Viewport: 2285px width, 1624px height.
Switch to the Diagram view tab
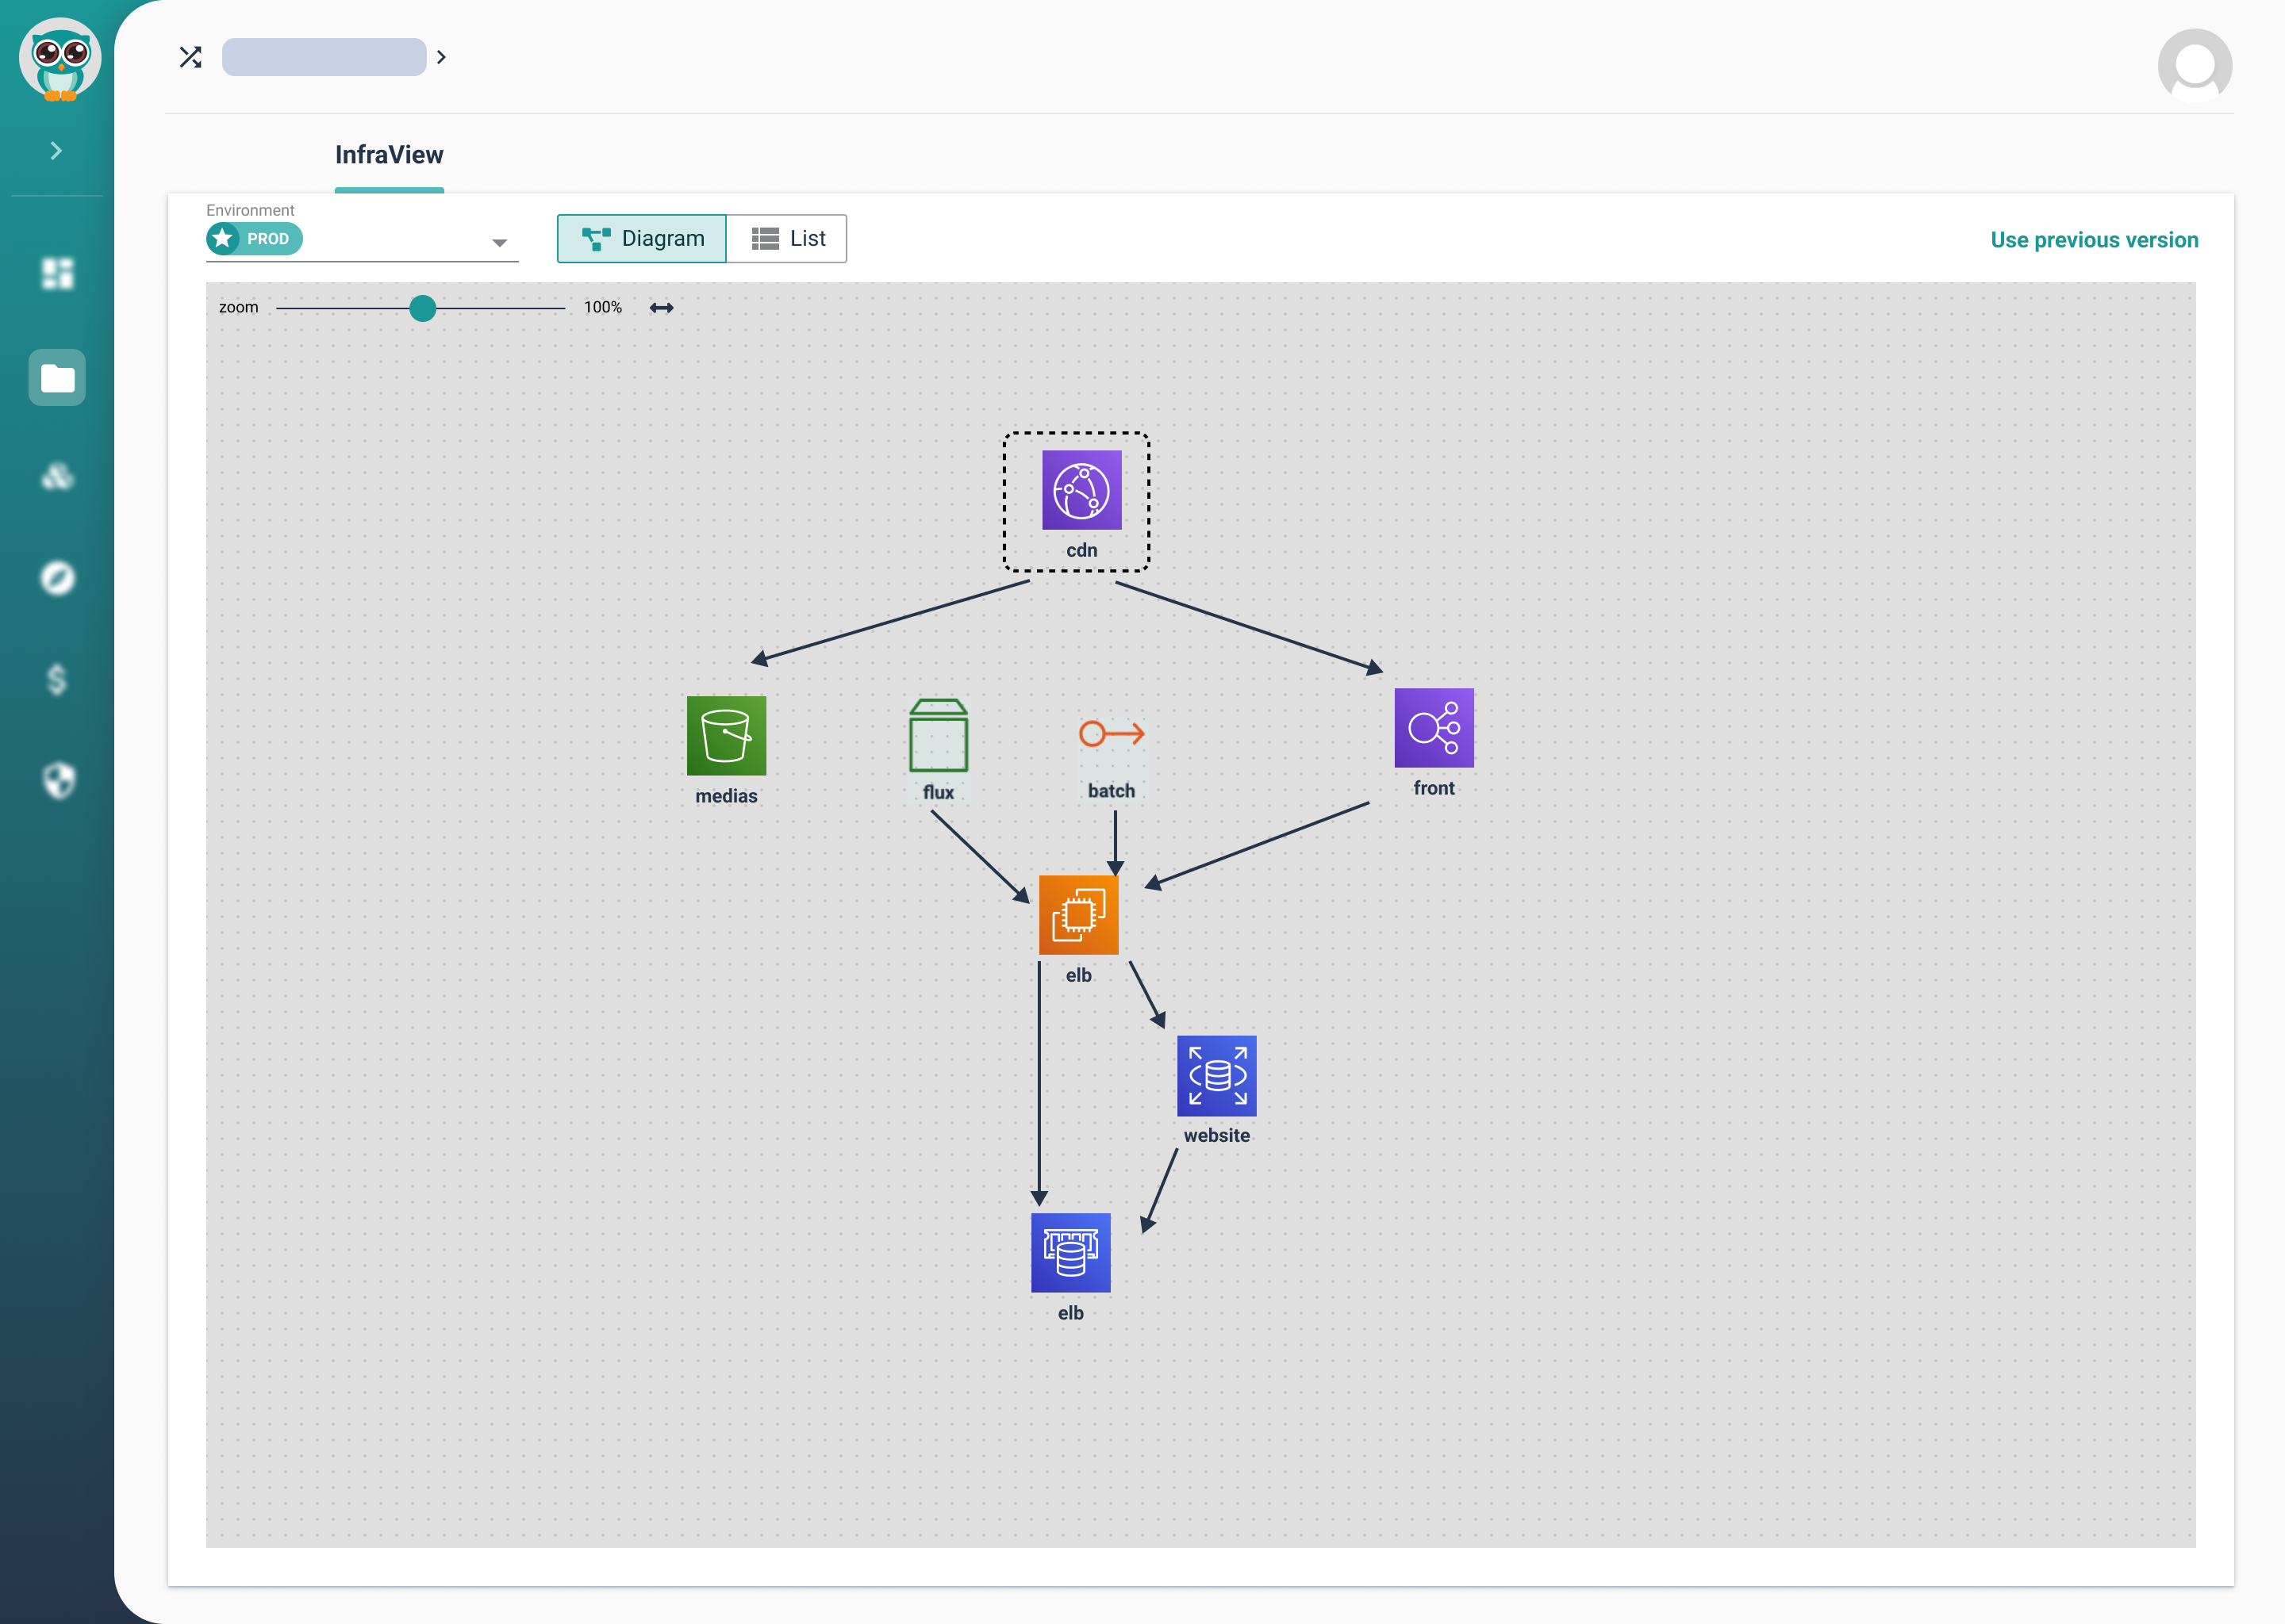642,237
